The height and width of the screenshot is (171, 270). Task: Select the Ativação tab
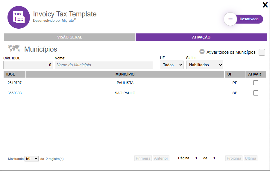click(x=201, y=37)
